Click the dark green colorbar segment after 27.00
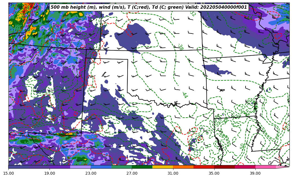292x178 pixels. click(142, 167)
